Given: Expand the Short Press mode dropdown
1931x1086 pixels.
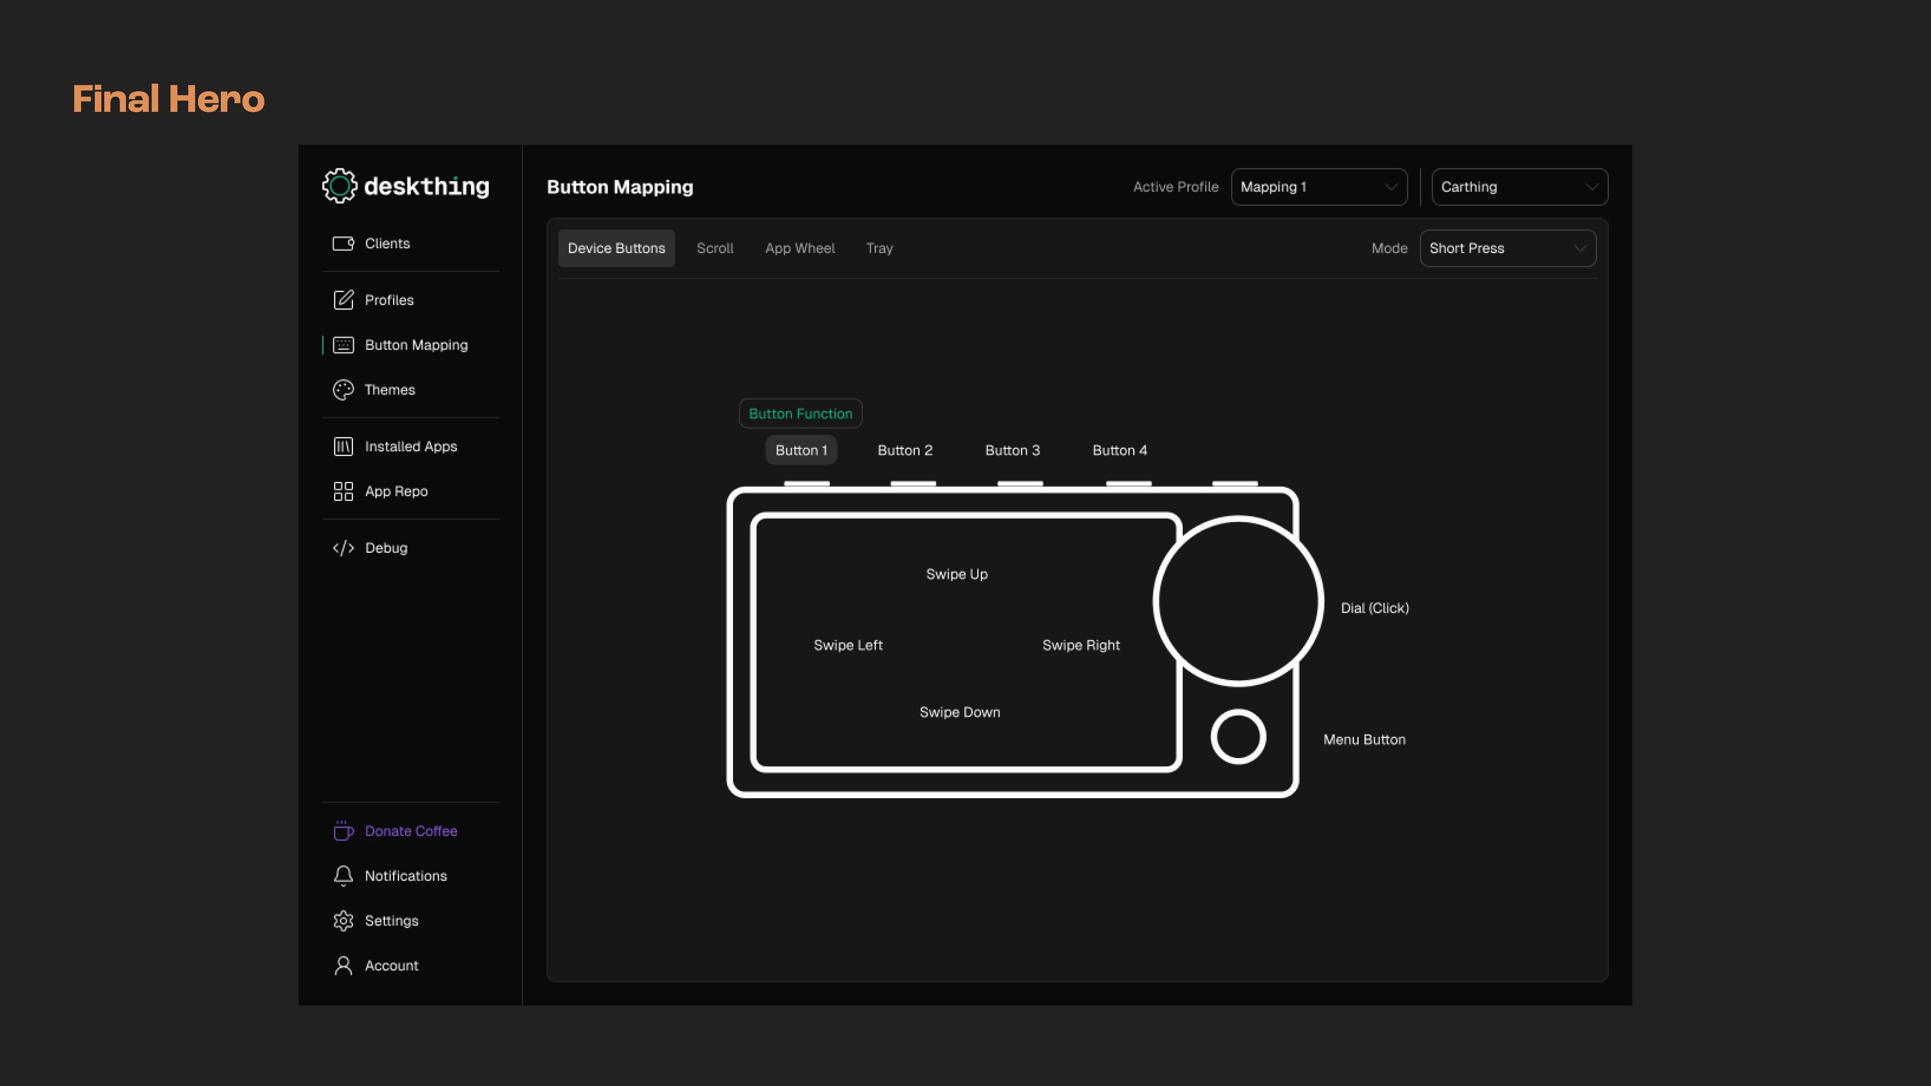Looking at the screenshot, I should [x=1507, y=248].
